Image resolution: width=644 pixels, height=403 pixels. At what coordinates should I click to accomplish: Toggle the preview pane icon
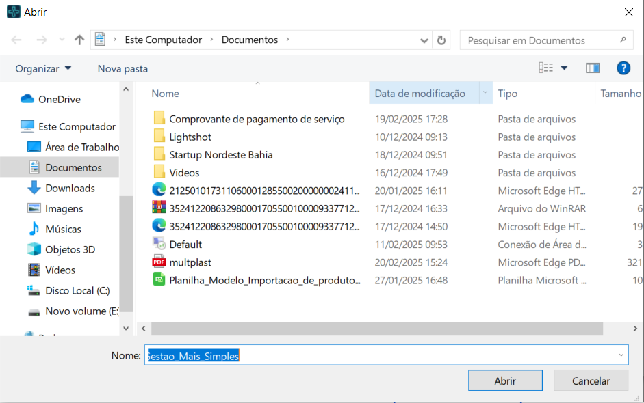(593, 68)
